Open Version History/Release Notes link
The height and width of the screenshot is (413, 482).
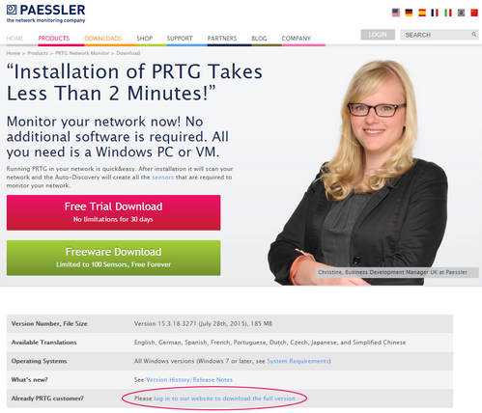189,379
